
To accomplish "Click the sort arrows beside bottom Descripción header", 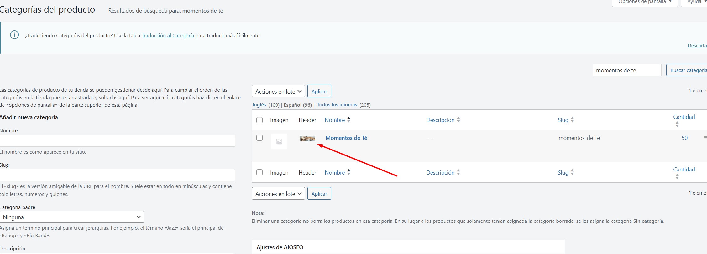I will [x=458, y=172].
